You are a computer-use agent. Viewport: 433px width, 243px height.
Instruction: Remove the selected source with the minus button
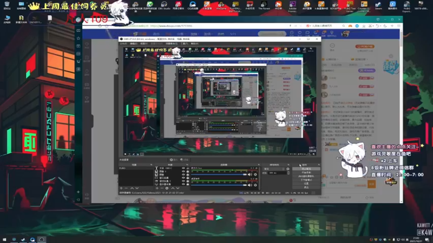pos(162,188)
